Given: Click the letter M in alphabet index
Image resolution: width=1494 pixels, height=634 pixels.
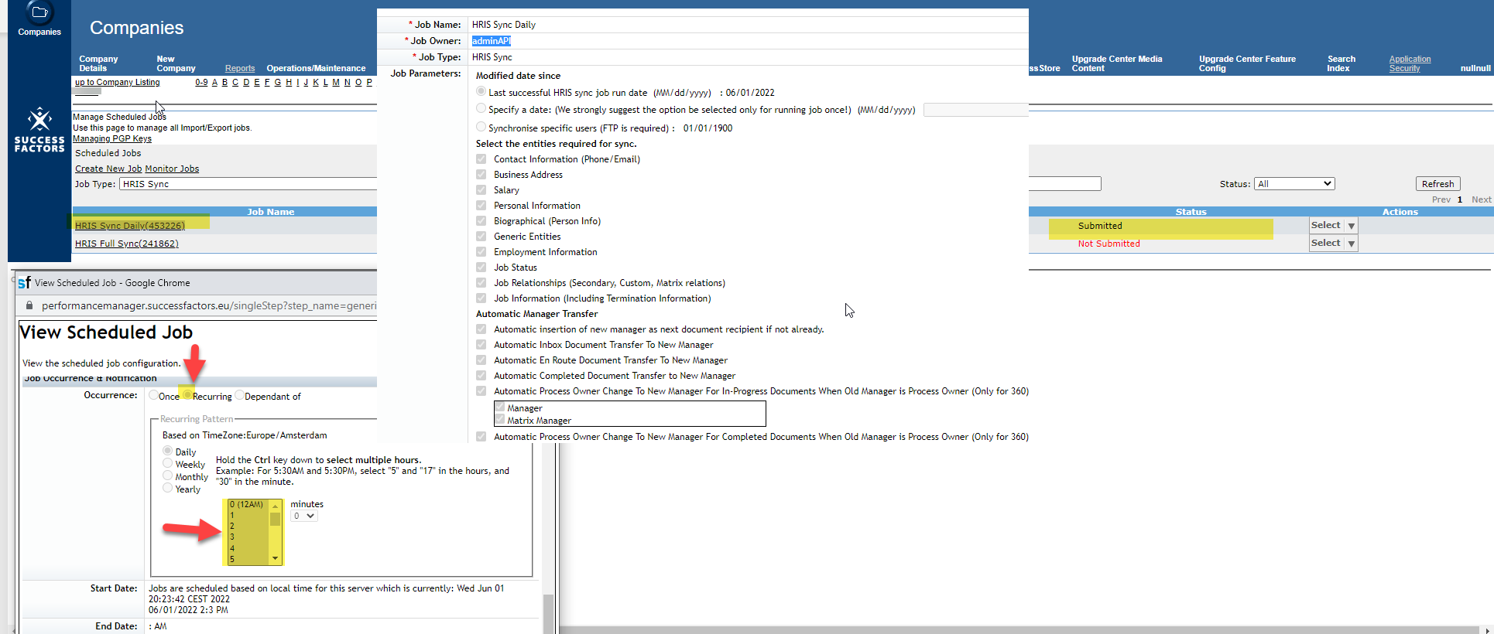Looking at the screenshot, I should [x=336, y=82].
